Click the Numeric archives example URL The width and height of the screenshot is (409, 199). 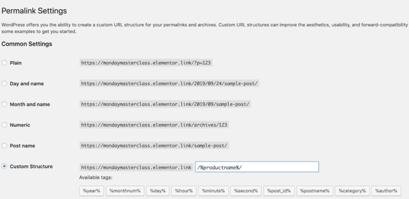click(156, 125)
